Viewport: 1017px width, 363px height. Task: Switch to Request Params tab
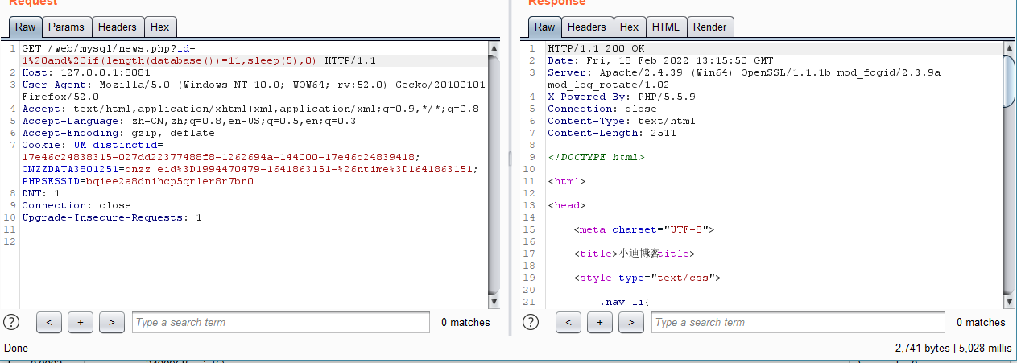(66, 27)
